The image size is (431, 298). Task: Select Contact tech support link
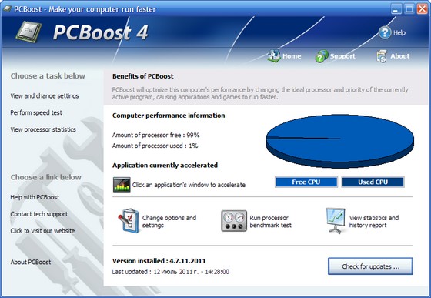click(39, 214)
